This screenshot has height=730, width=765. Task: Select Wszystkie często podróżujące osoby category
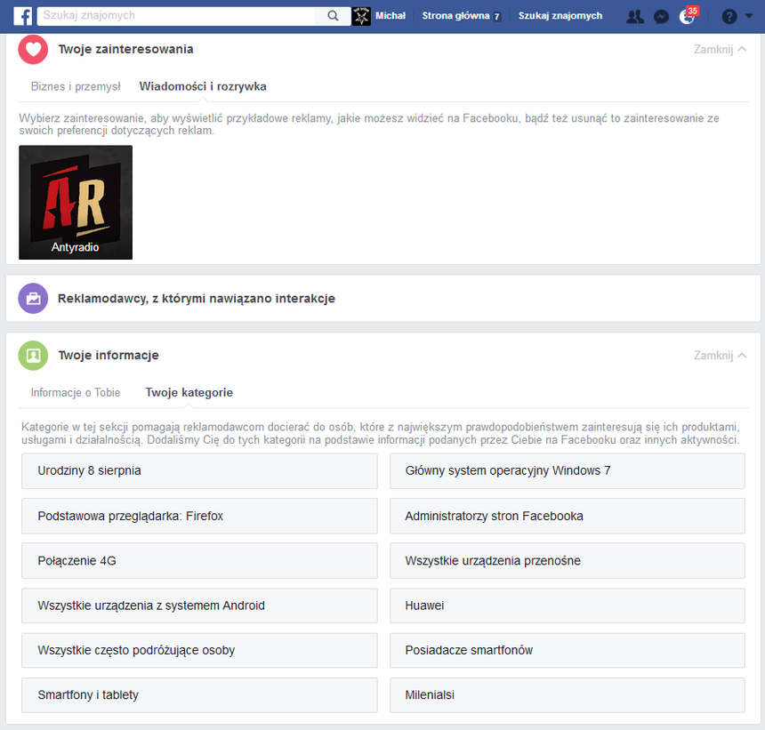point(199,651)
